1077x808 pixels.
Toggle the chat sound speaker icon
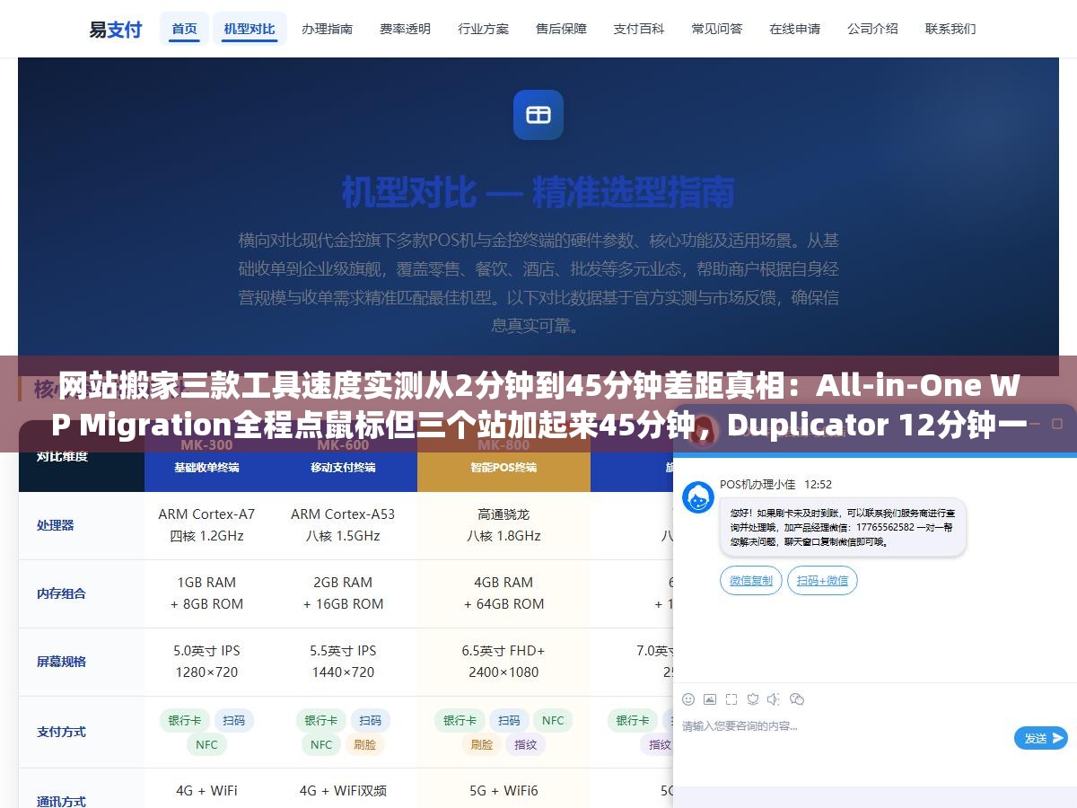point(774,699)
